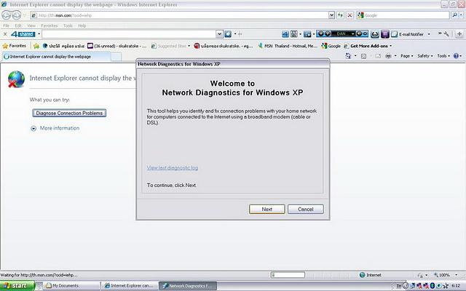Click the 4shared toolbar logo
The width and height of the screenshot is (466, 291).
point(23,34)
